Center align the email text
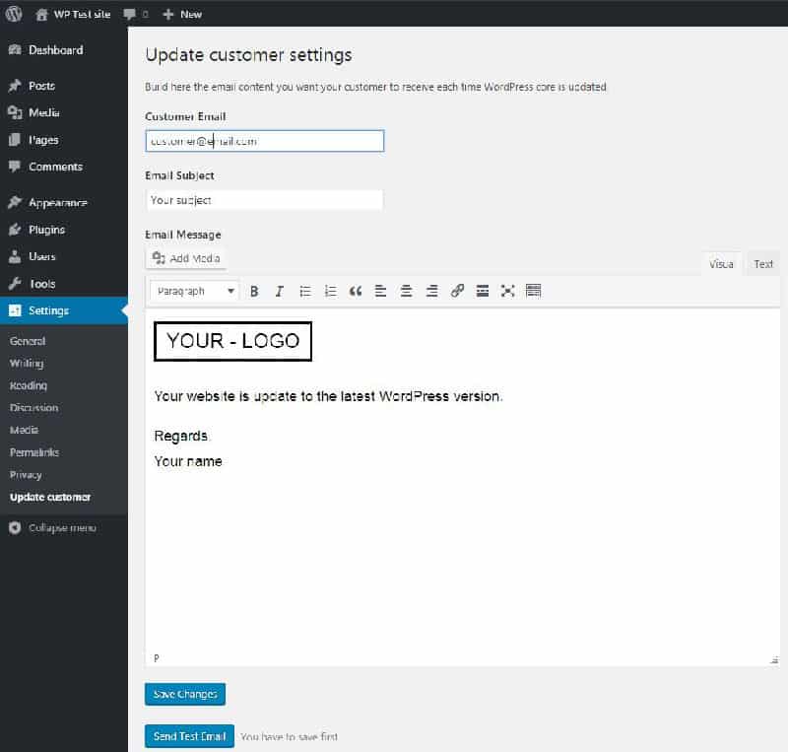788x752 pixels. pos(406,292)
